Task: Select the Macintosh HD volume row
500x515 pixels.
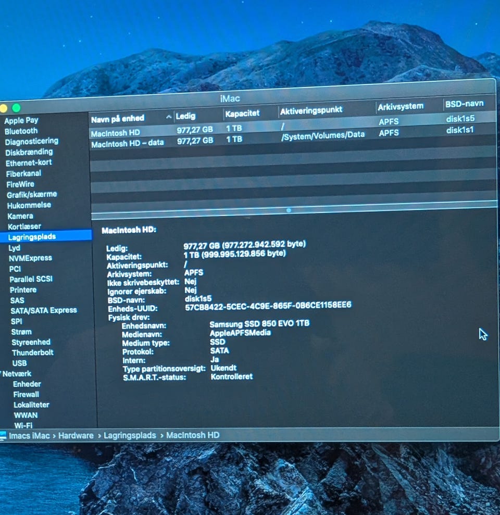Action: pos(117,133)
